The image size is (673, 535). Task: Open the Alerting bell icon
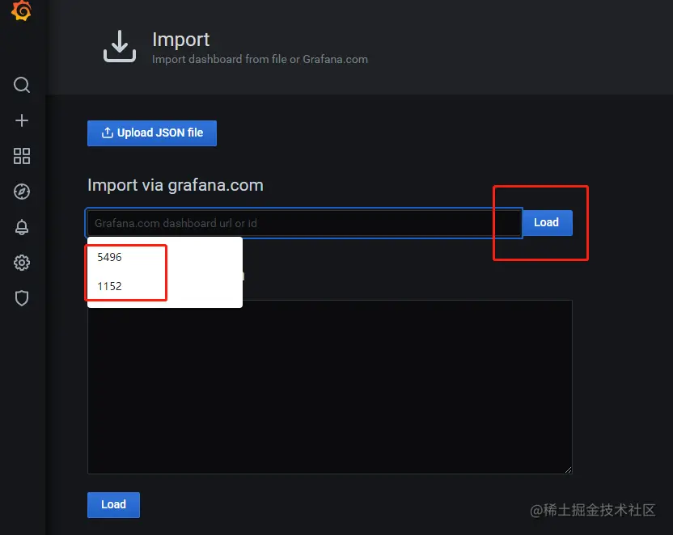click(x=22, y=227)
